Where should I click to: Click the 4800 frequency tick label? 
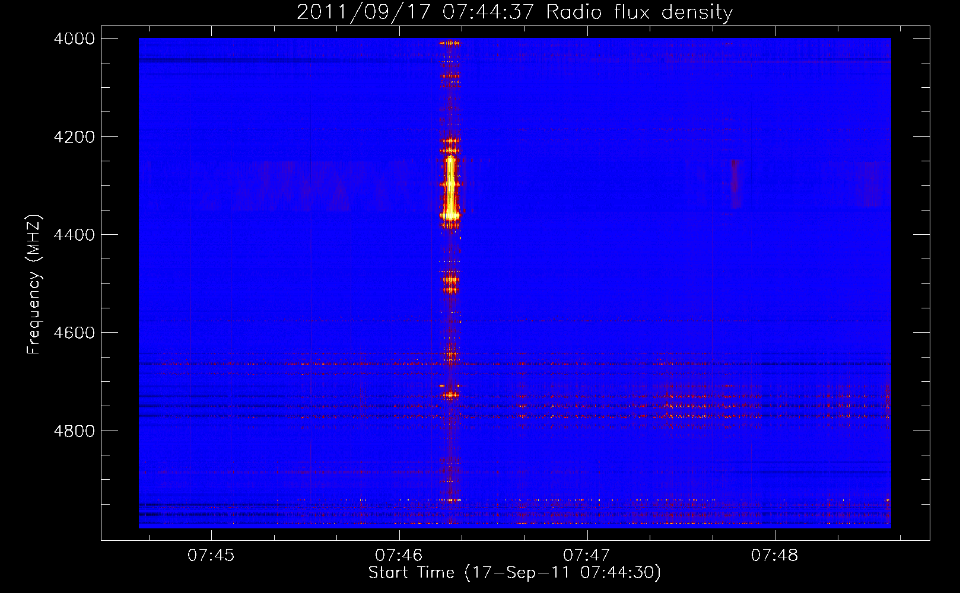tap(74, 431)
